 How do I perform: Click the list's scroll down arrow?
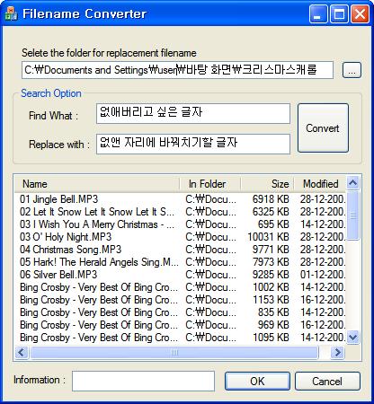tap(353, 338)
